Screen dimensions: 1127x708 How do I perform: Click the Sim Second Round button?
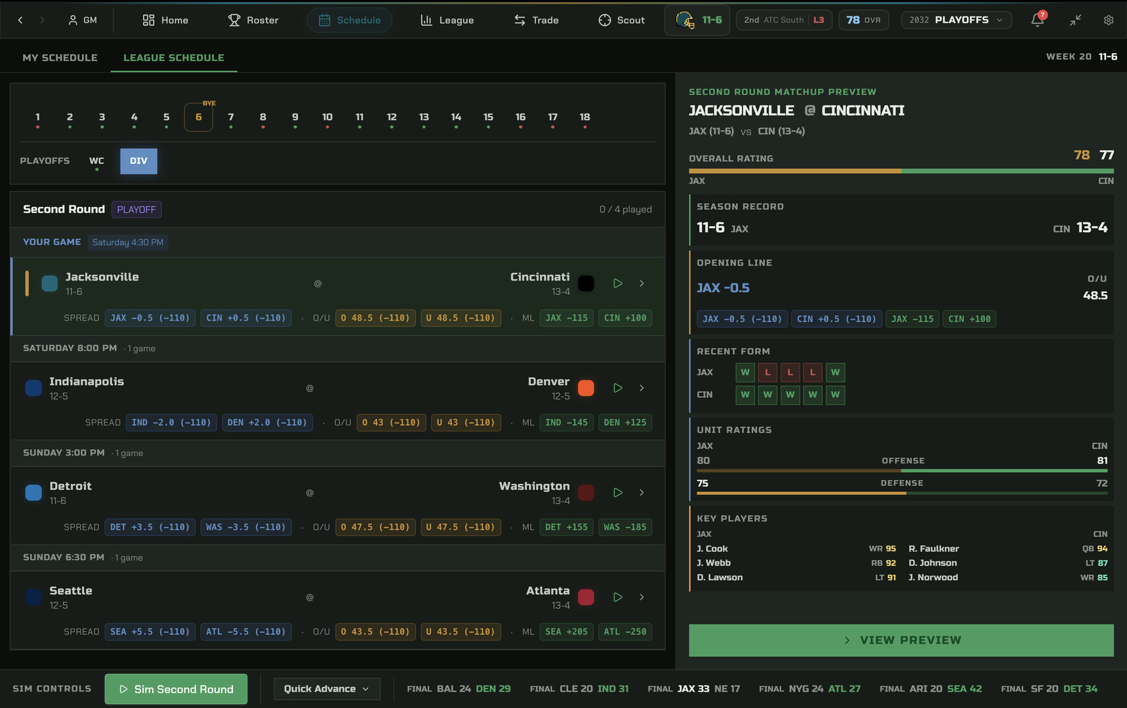click(176, 689)
